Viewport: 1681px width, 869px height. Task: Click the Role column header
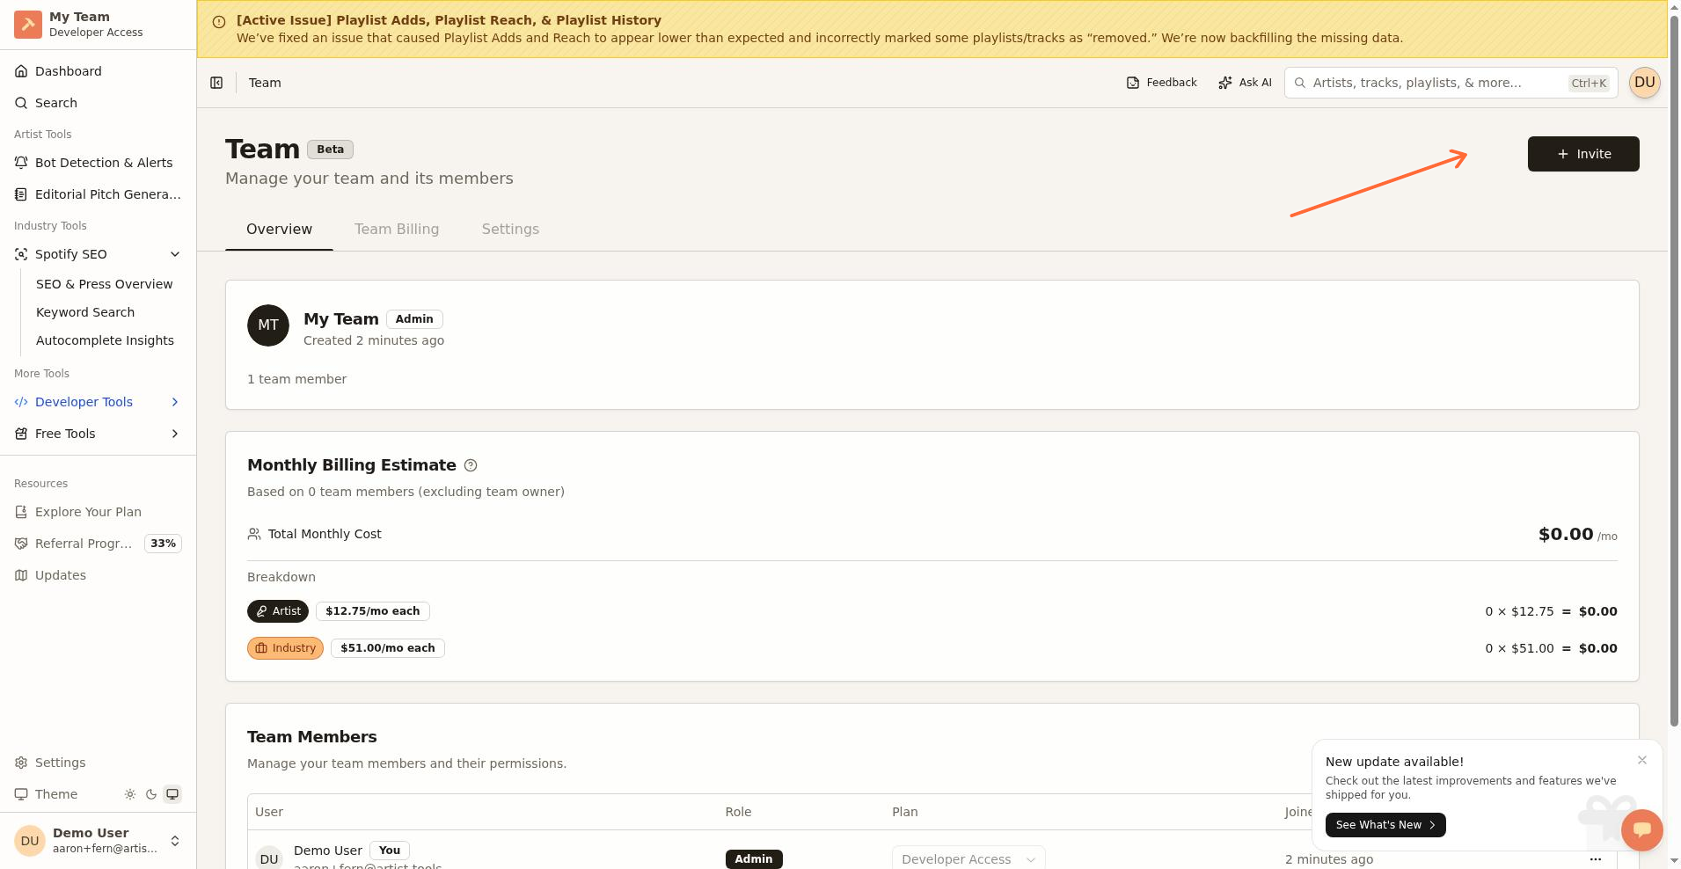tap(738, 812)
